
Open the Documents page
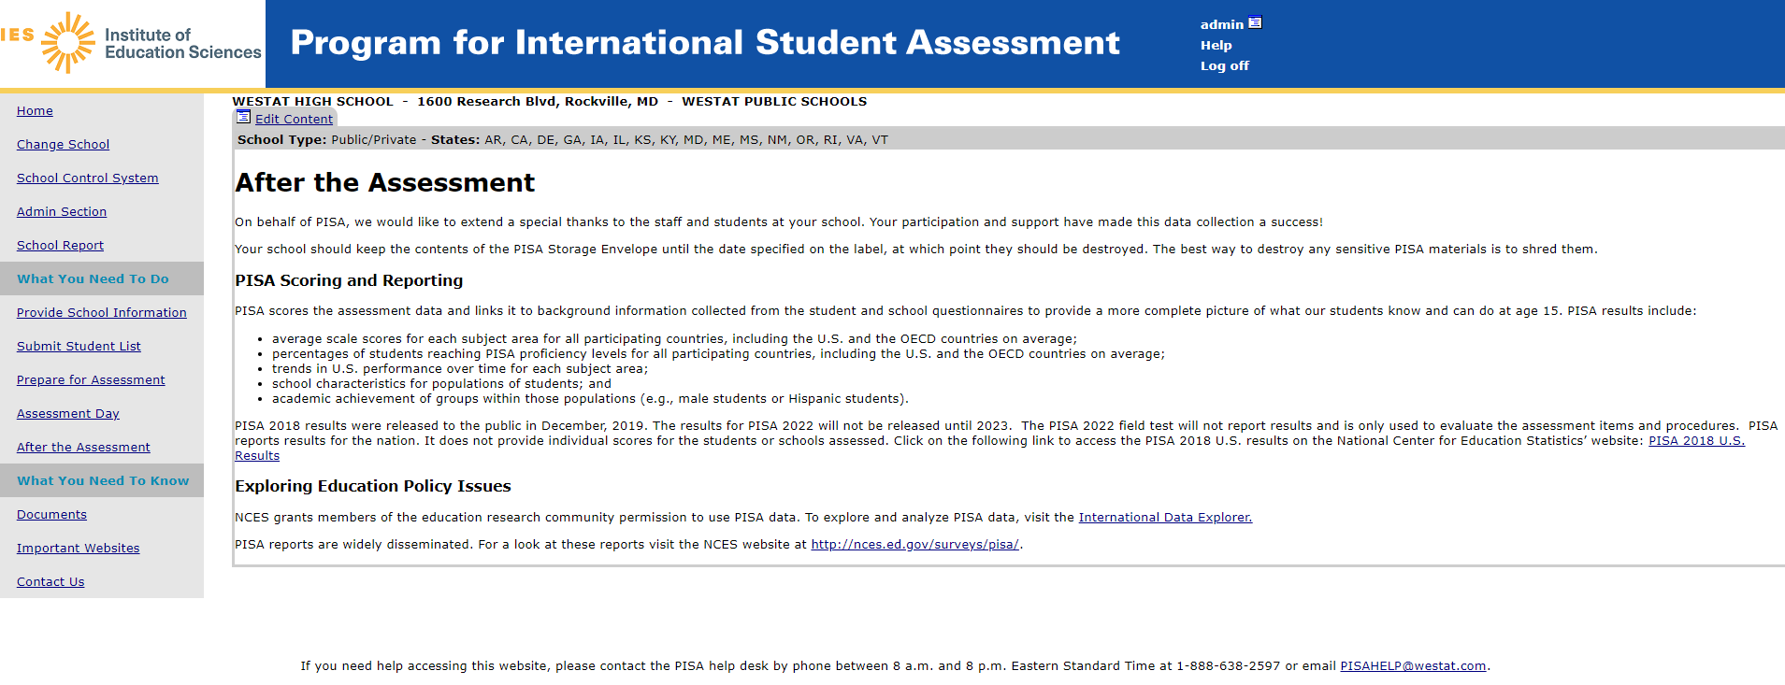tap(51, 514)
